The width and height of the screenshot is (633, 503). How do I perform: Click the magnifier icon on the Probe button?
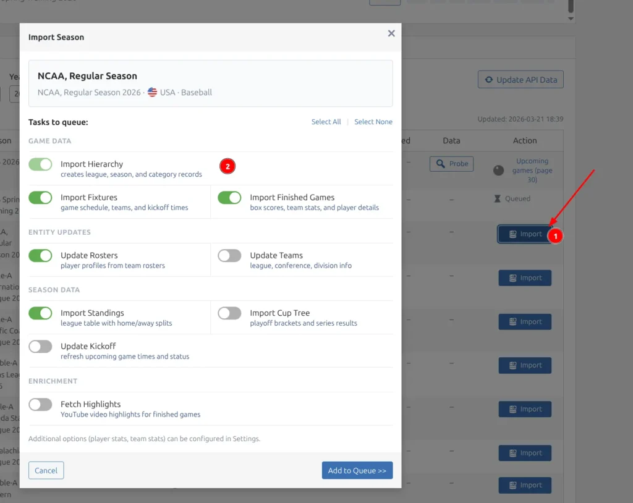(x=440, y=164)
